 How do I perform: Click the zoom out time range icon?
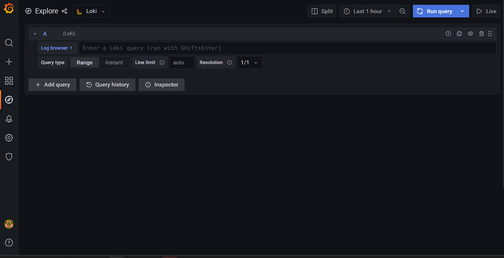402,11
